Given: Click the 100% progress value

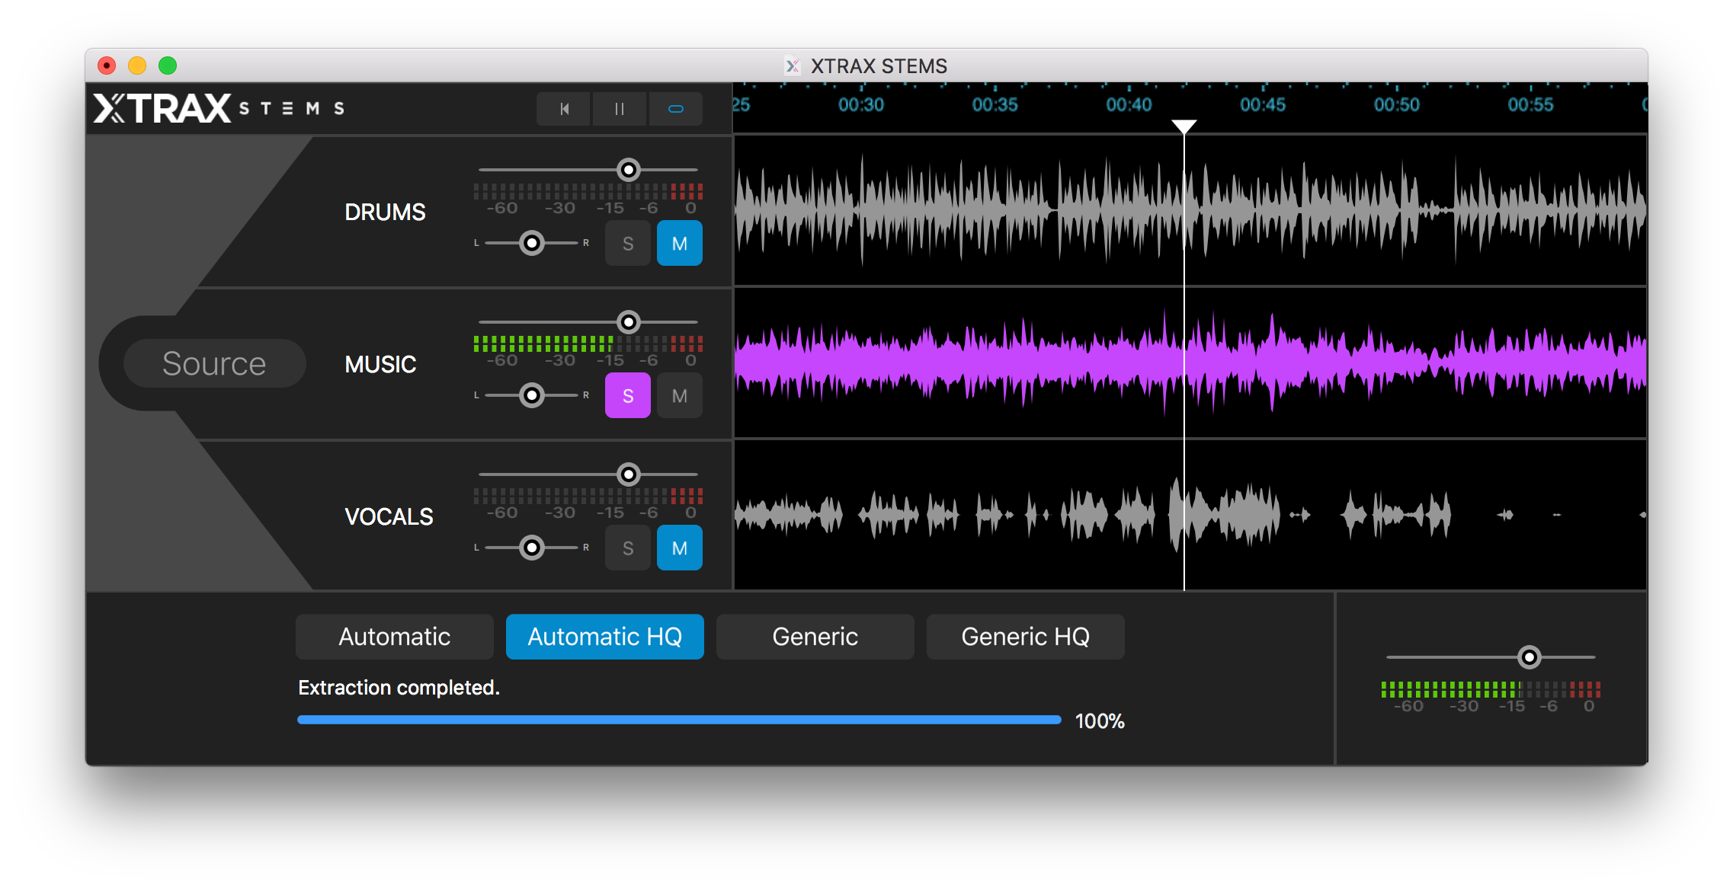Looking at the screenshot, I should 1100,721.
